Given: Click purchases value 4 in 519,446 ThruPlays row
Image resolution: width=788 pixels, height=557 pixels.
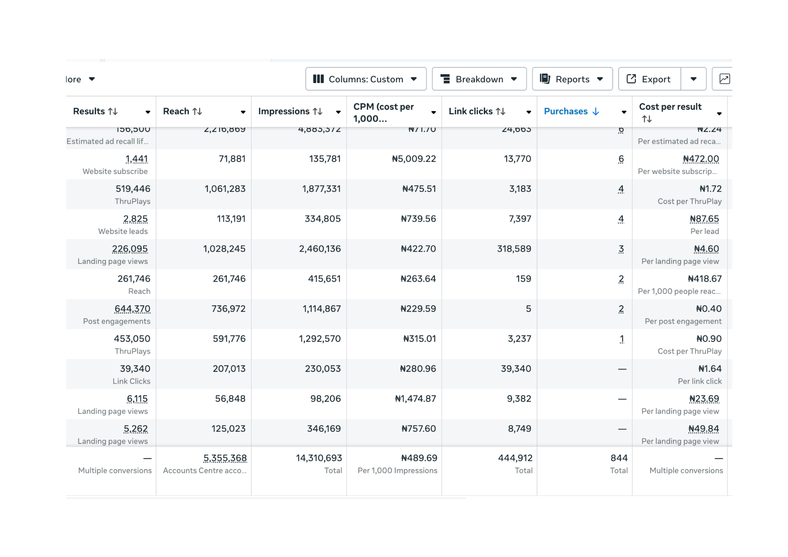Looking at the screenshot, I should pyautogui.click(x=621, y=189).
